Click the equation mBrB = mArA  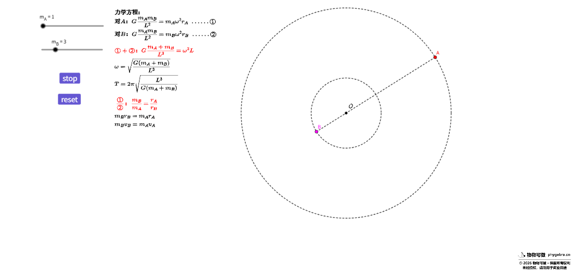[134, 116]
